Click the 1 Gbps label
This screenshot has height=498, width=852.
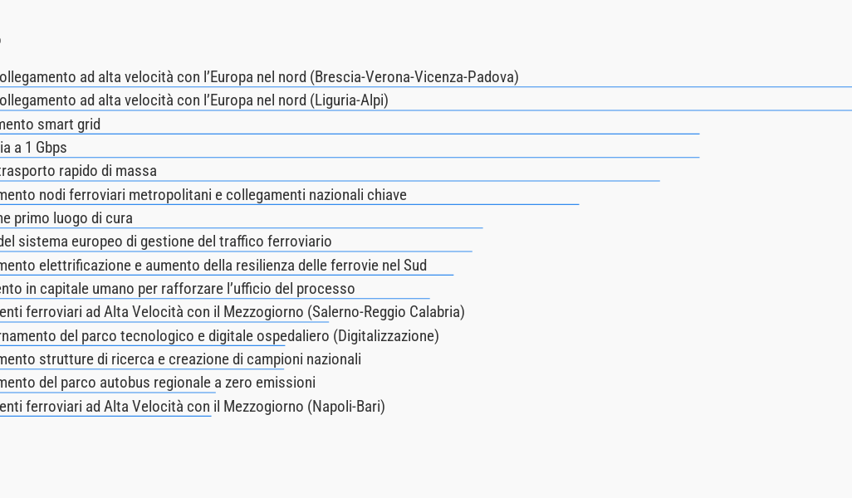pos(33,148)
